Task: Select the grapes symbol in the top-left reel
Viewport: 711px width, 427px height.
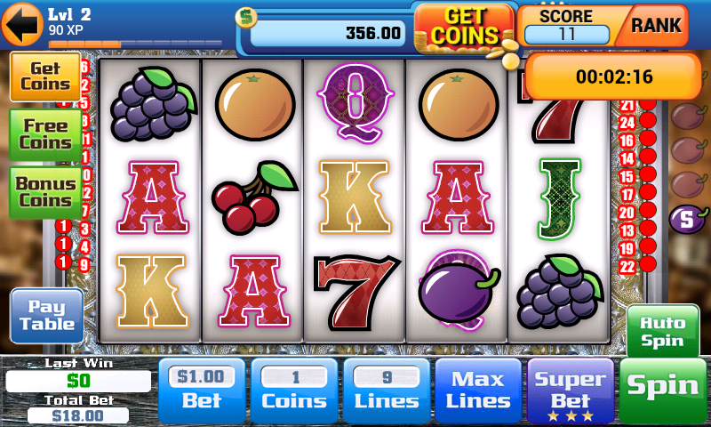Action: (x=153, y=103)
